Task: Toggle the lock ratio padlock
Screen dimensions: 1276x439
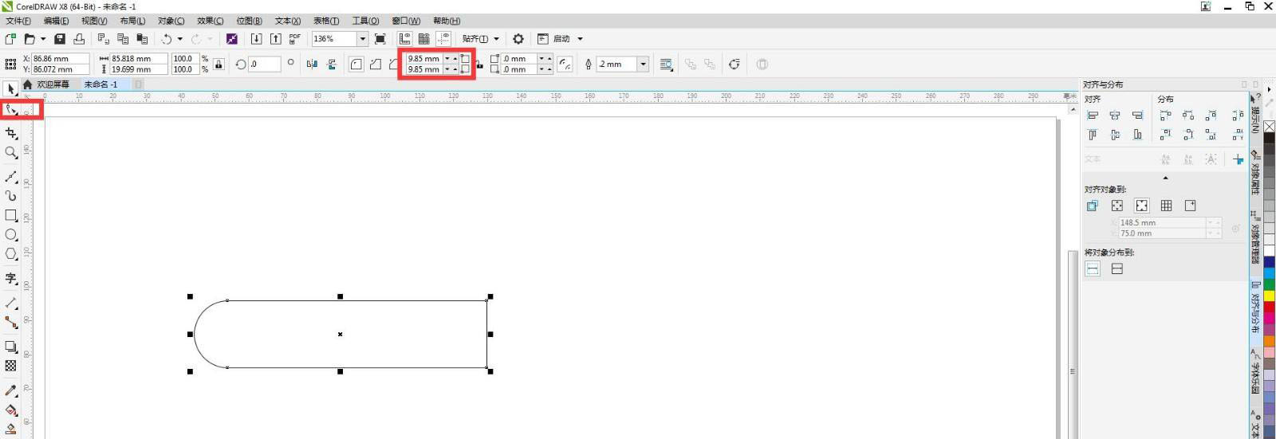Action: coord(219,64)
